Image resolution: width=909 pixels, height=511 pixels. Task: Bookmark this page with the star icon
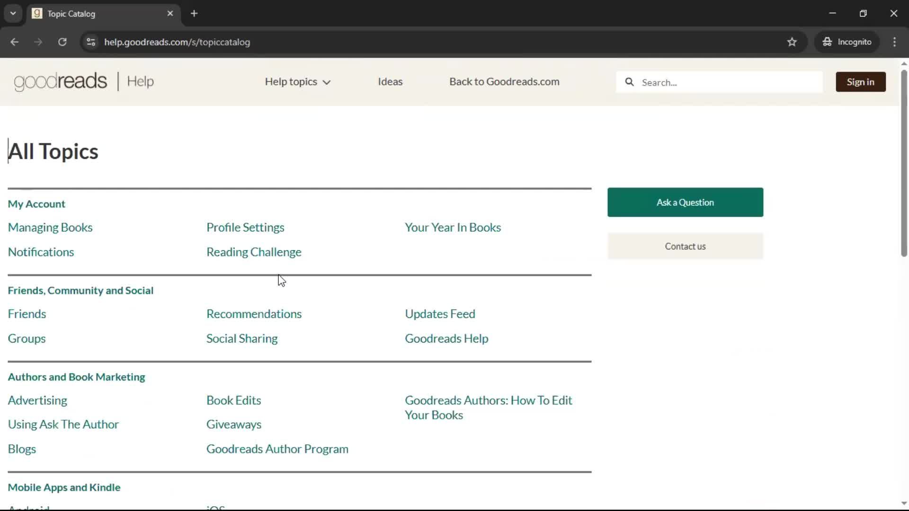792,42
